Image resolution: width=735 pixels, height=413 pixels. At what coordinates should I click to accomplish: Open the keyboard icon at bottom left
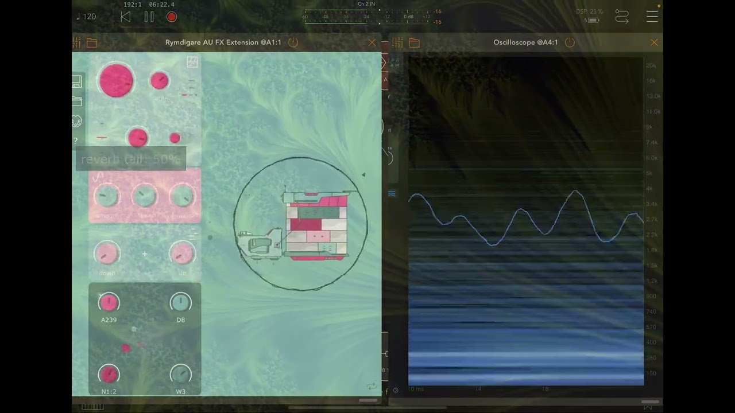coord(92,407)
